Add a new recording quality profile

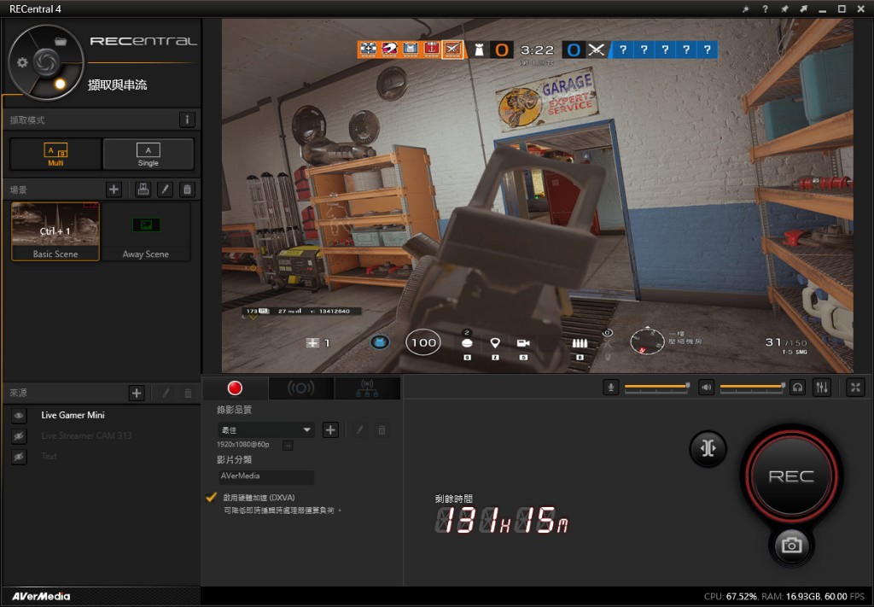tap(330, 429)
